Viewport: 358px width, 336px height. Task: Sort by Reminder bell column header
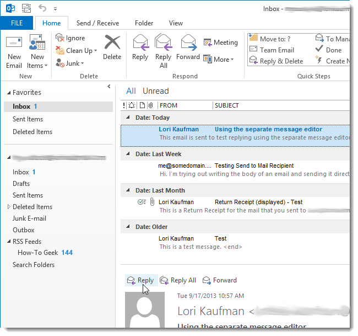pyautogui.click(x=132, y=105)
